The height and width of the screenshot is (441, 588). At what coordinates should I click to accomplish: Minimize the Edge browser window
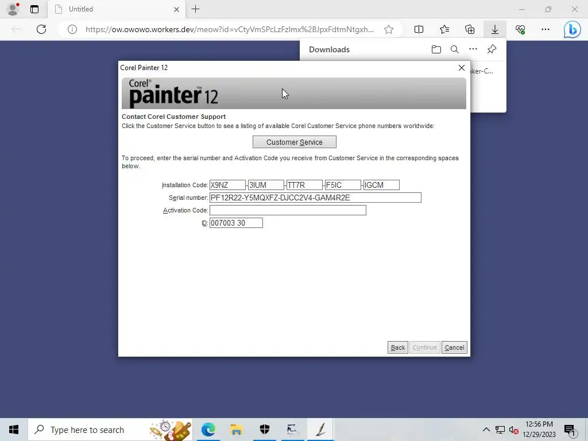coord(521,9)
